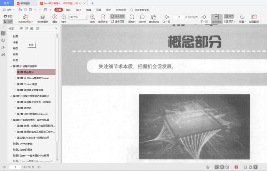This screenshot has width=267, height=171.
Task: Start slideshow with the 播放 icon
Action: (55, 17)
